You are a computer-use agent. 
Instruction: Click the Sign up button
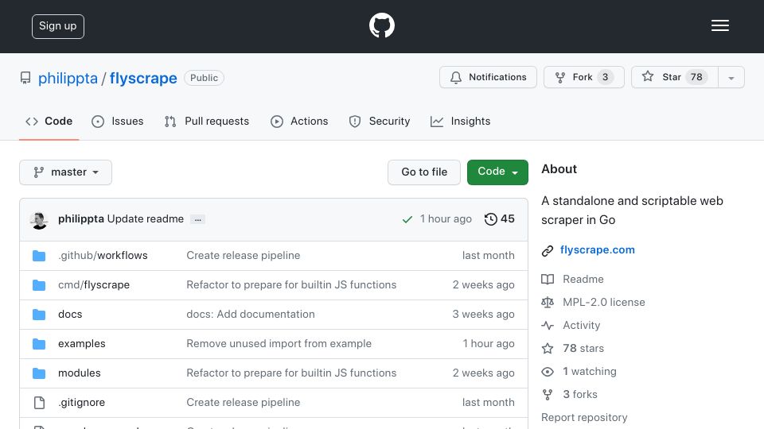pyautogui.click(x=58, y=26)
